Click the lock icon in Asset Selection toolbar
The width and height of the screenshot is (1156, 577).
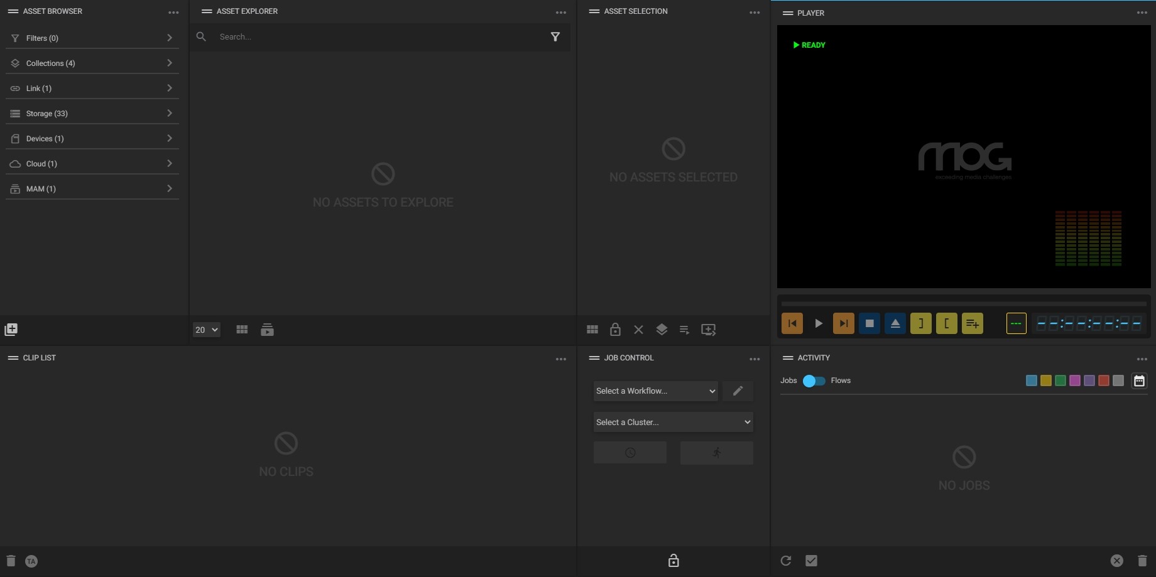point(615,329)
